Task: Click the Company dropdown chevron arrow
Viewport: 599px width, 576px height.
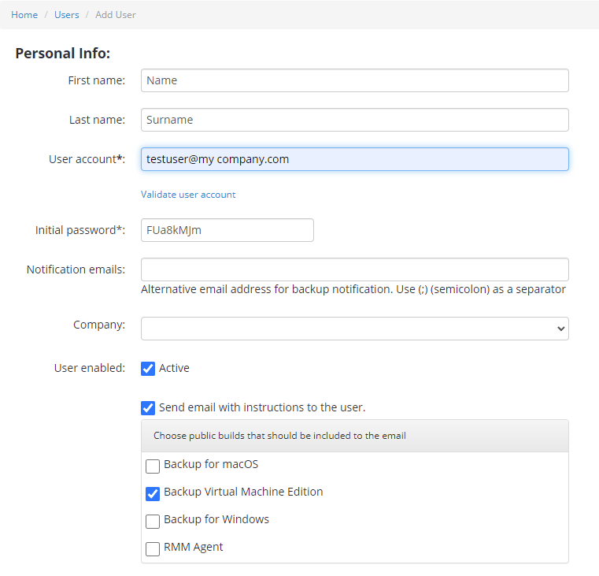Action: [560, 328]
